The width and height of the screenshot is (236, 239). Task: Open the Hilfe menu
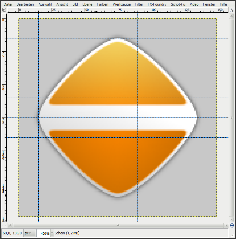[x=223, y=4]
